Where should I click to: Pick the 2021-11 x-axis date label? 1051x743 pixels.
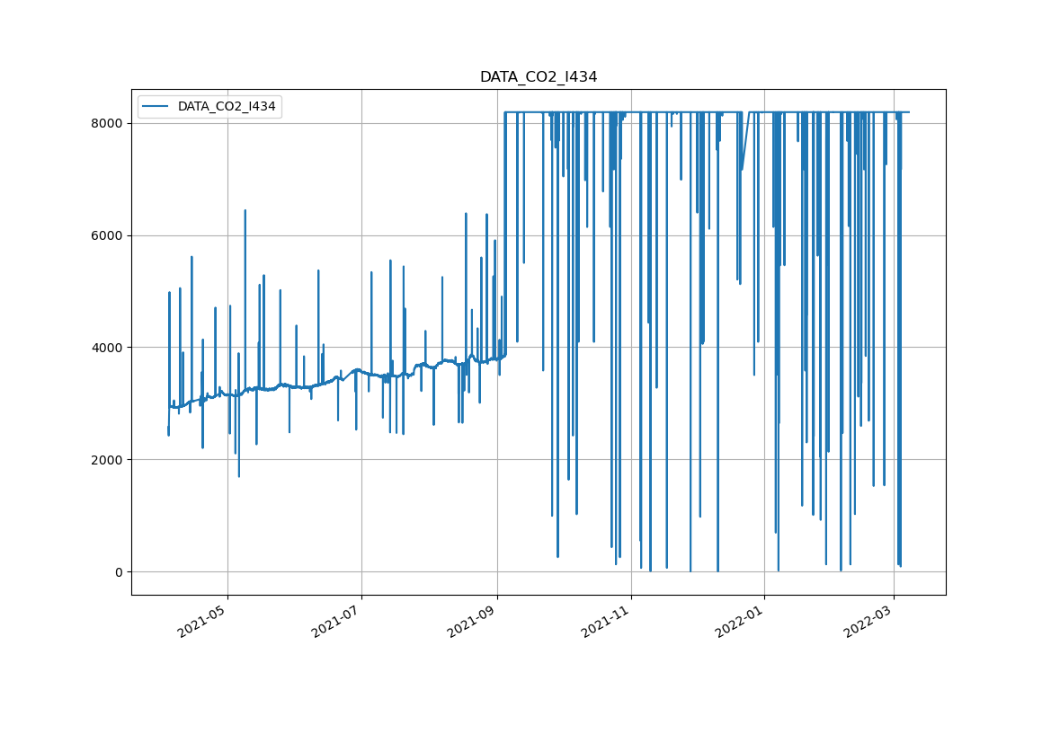pos(607,621)
